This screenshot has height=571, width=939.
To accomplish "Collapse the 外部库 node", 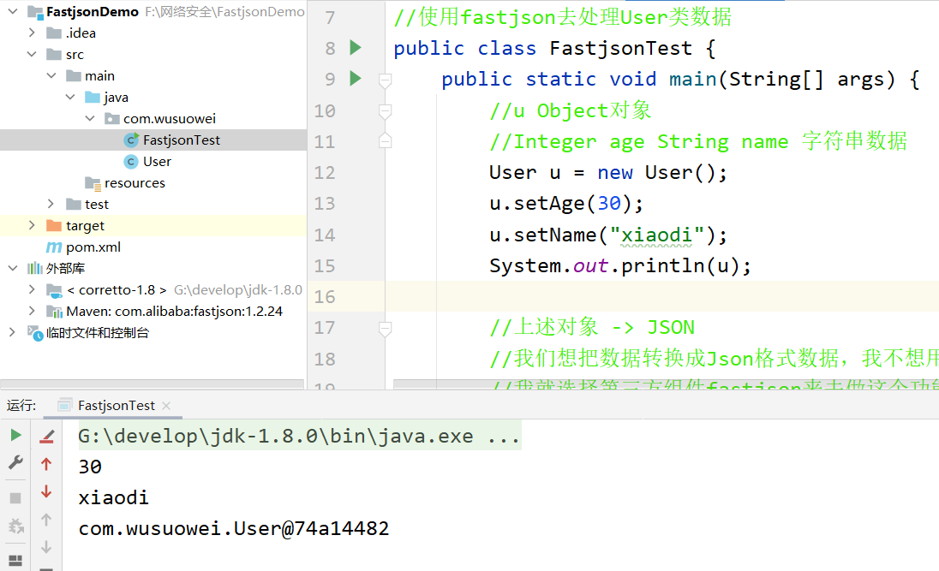I will point(13,268).
